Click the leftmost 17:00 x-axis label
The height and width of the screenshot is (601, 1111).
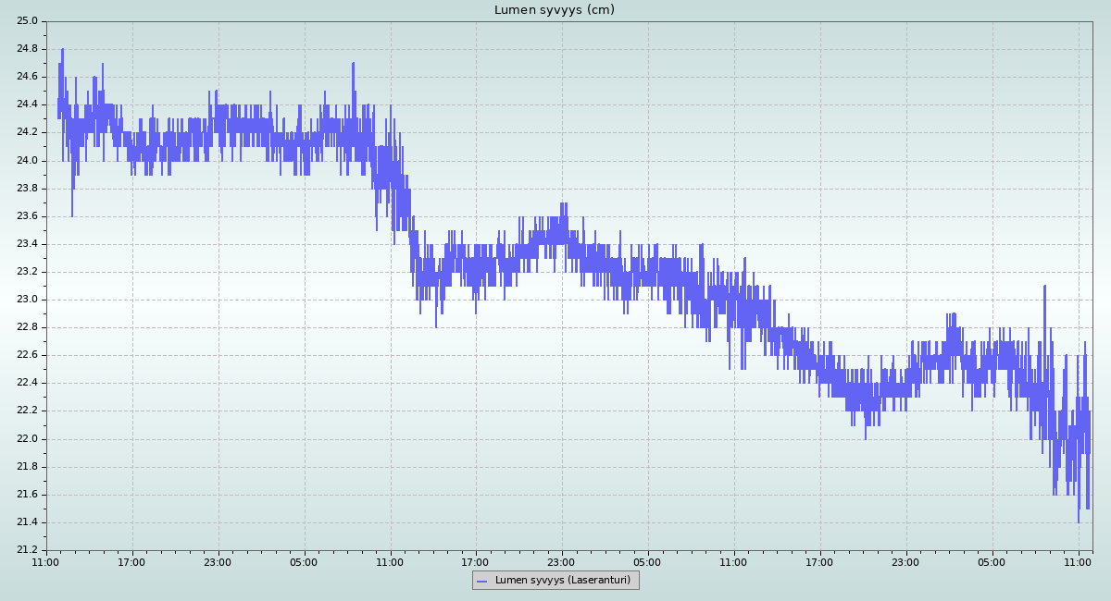(132, 561)
